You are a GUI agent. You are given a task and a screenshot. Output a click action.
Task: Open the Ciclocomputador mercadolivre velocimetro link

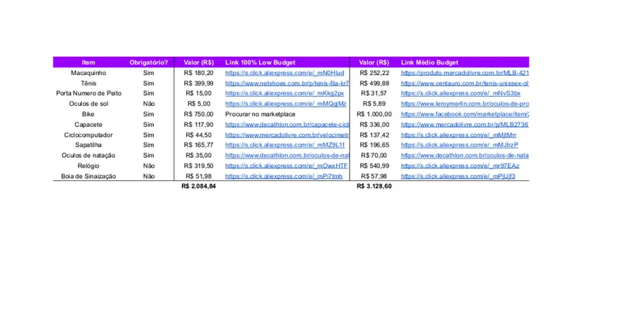click(x=287, y=135)
